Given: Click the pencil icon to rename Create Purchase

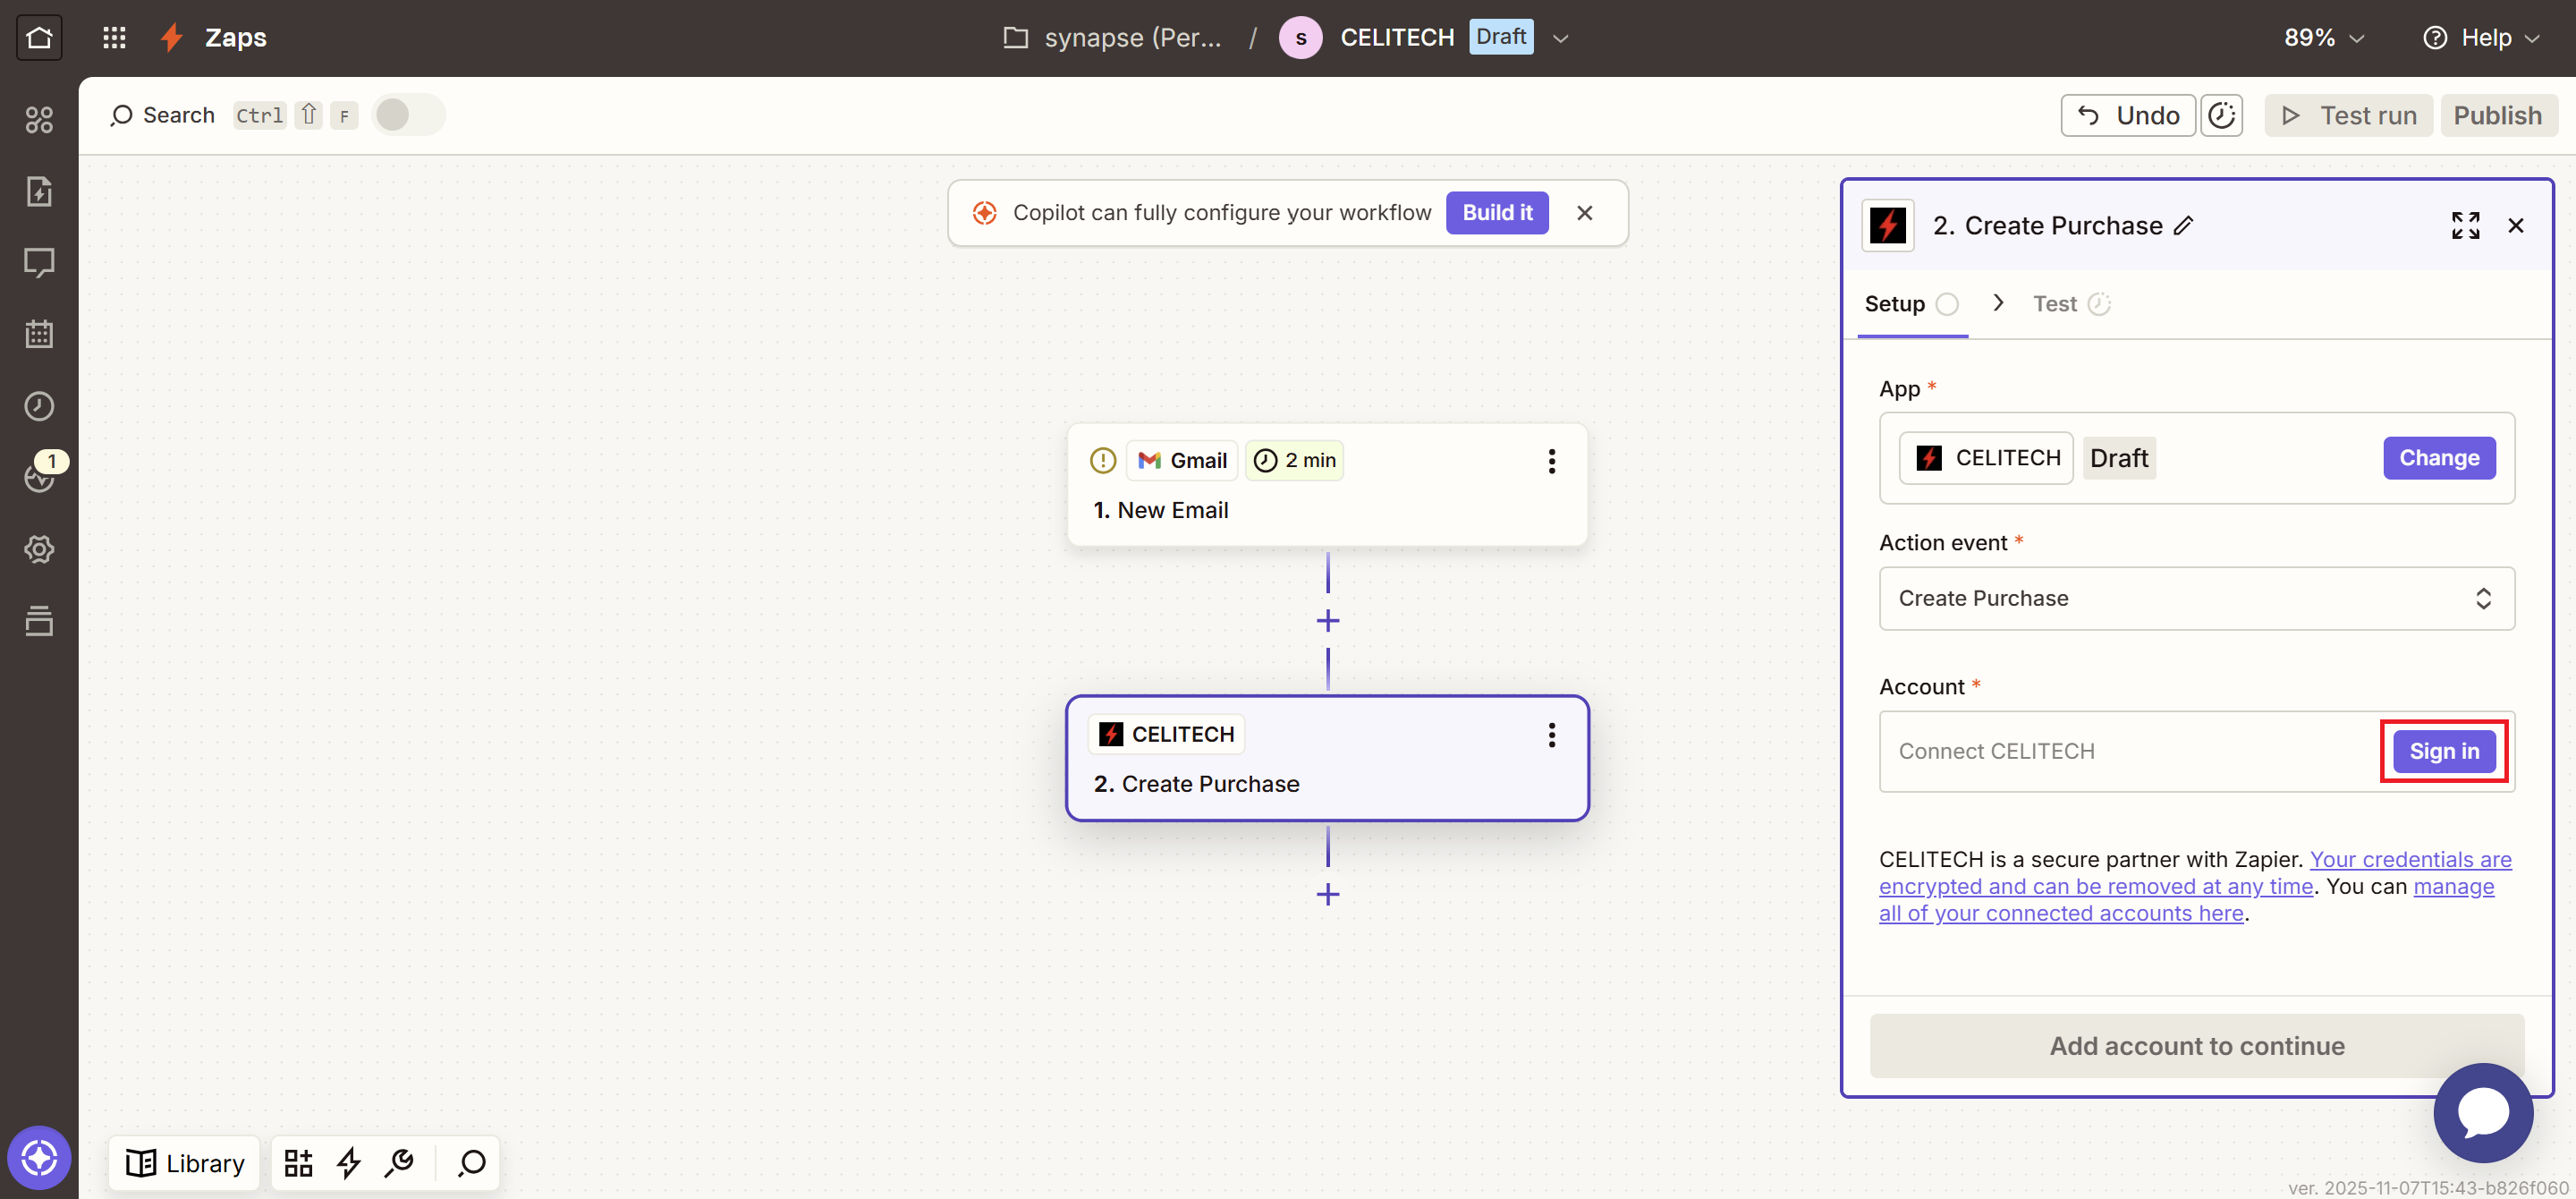Looking at the screenshot, I should (x=2184, y=226).
